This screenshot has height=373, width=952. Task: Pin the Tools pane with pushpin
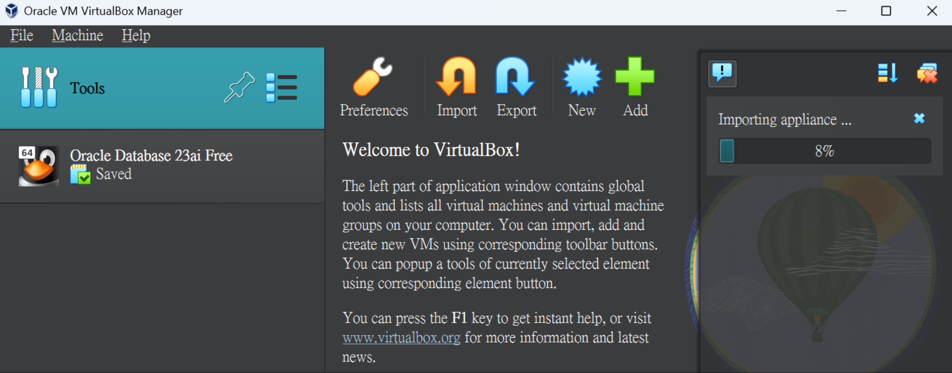point(239,87)
